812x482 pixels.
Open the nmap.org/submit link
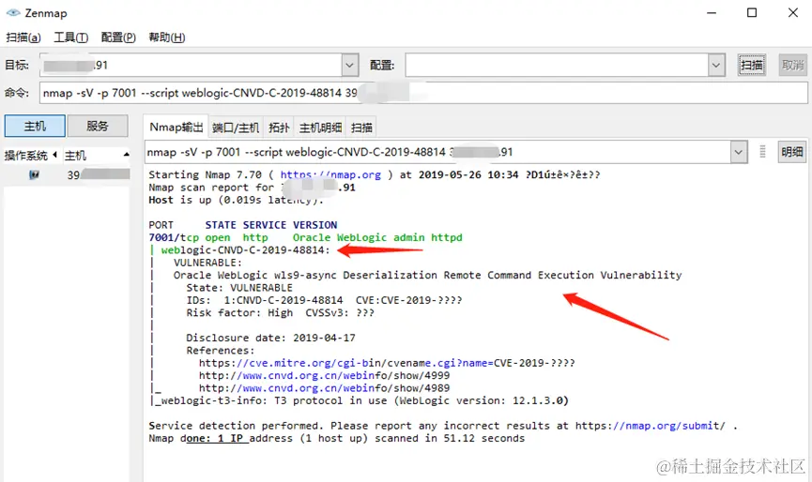650,426
